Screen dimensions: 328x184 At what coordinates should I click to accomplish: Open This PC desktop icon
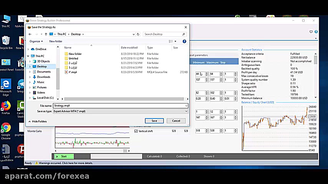(x=6, y=21)
